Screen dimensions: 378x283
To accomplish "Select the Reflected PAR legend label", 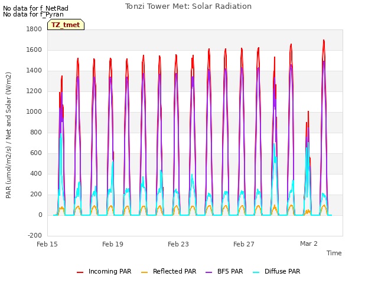I will [x=175, y=271].
